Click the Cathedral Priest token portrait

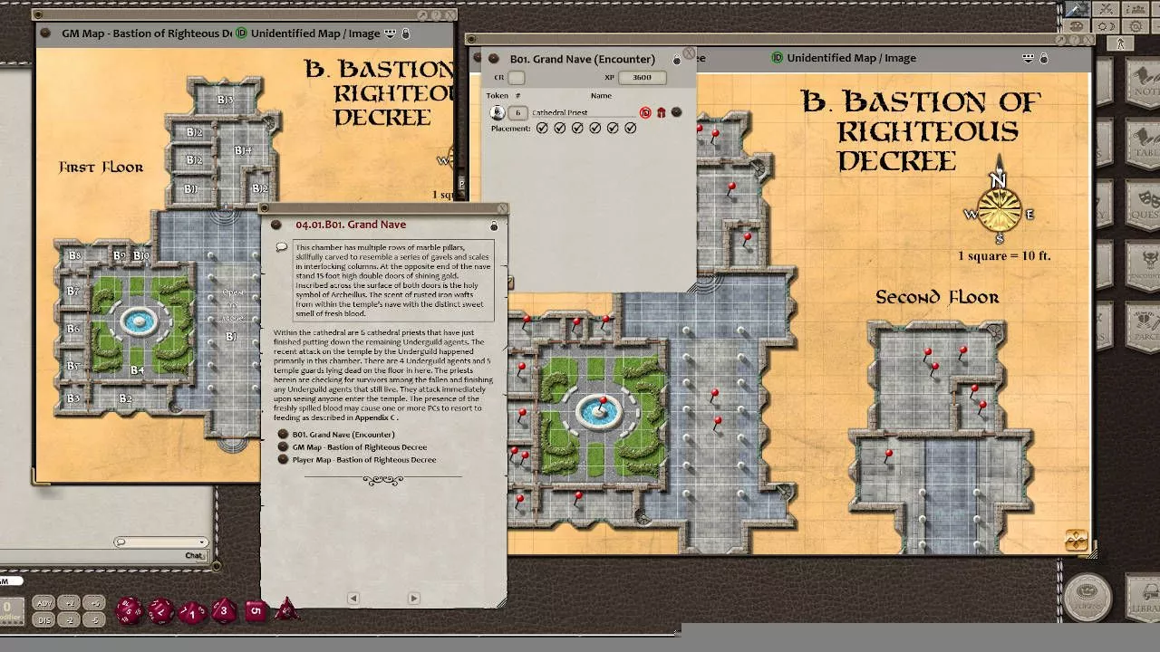click(x=498, y=112)
